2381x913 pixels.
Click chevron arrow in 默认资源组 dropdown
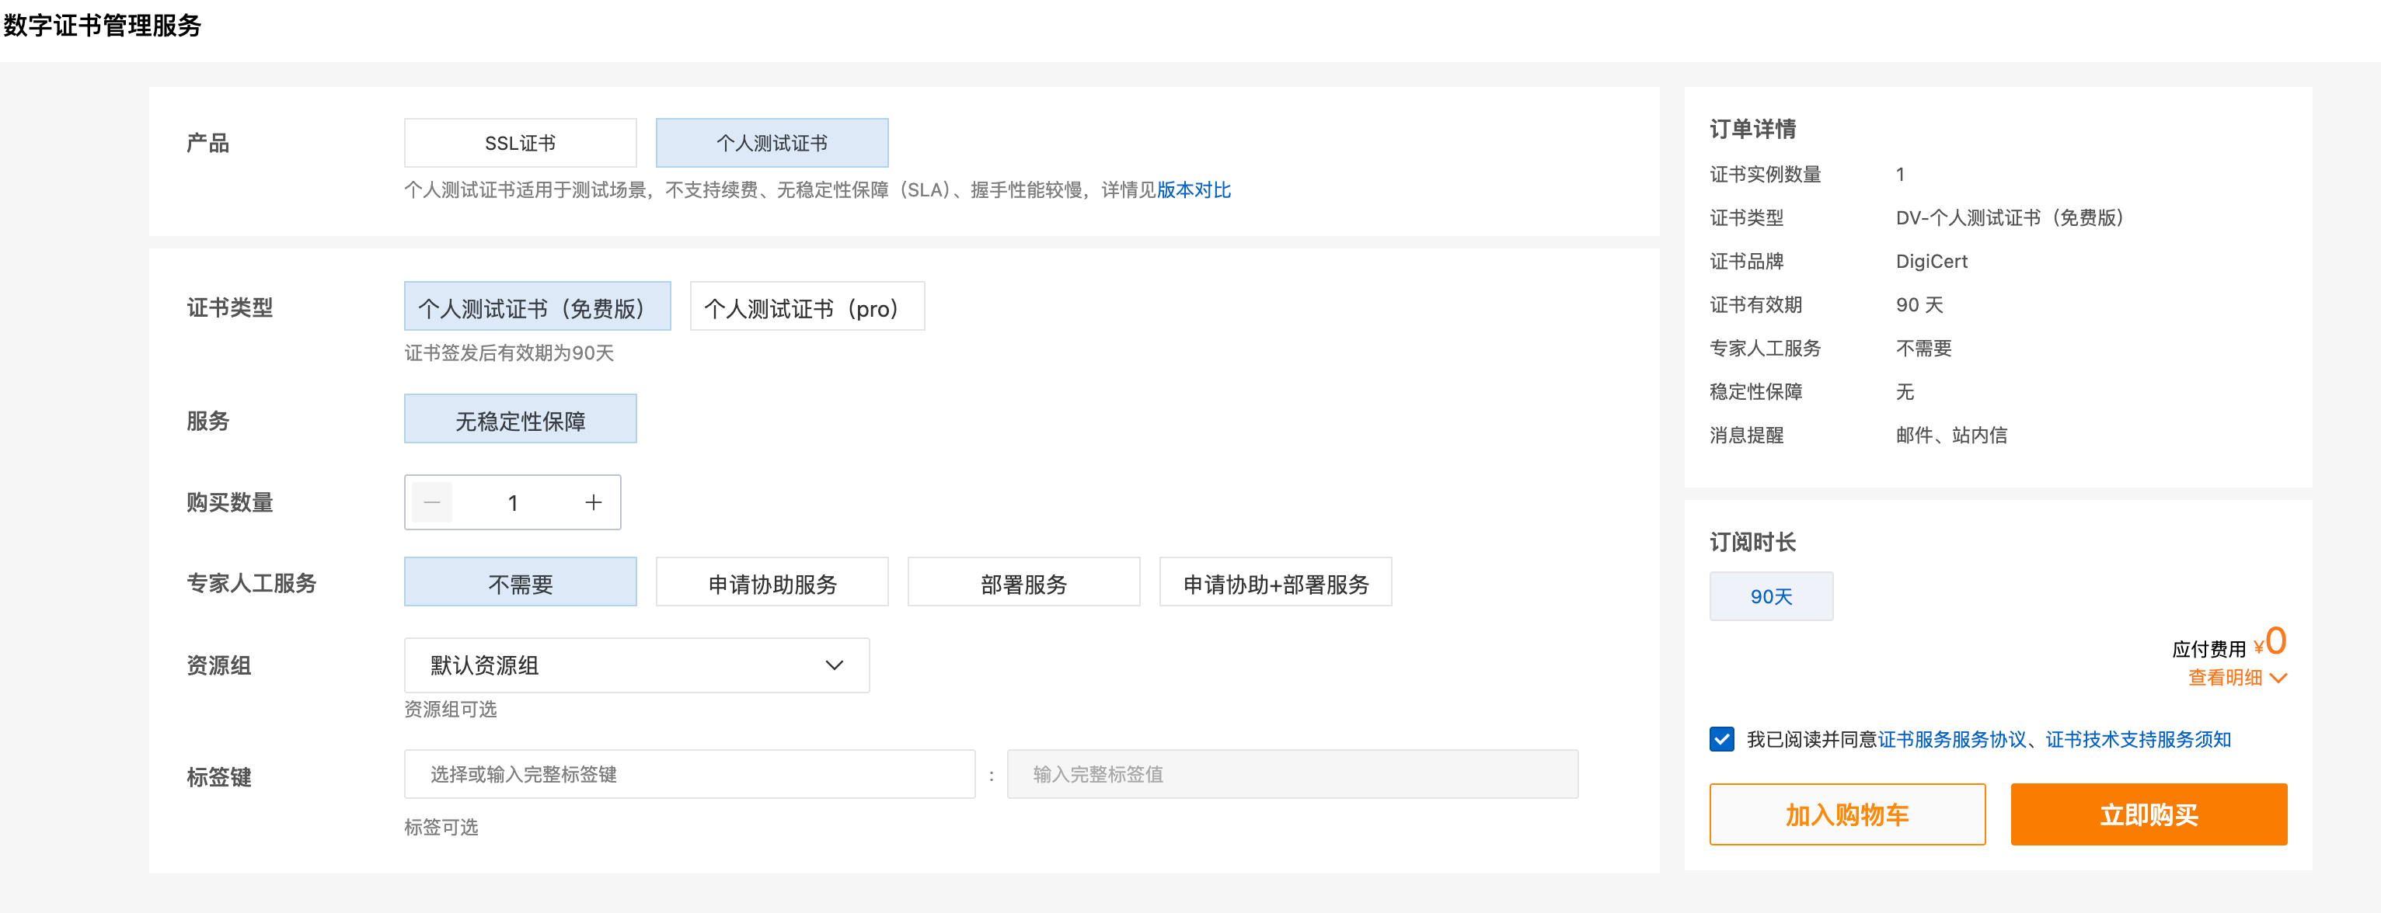(x=834, y=665)
